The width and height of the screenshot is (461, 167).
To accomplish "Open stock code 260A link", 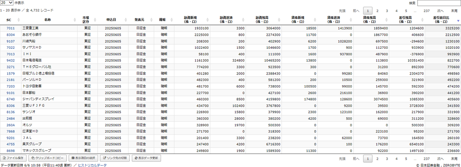I will click(x=10, y=125).
